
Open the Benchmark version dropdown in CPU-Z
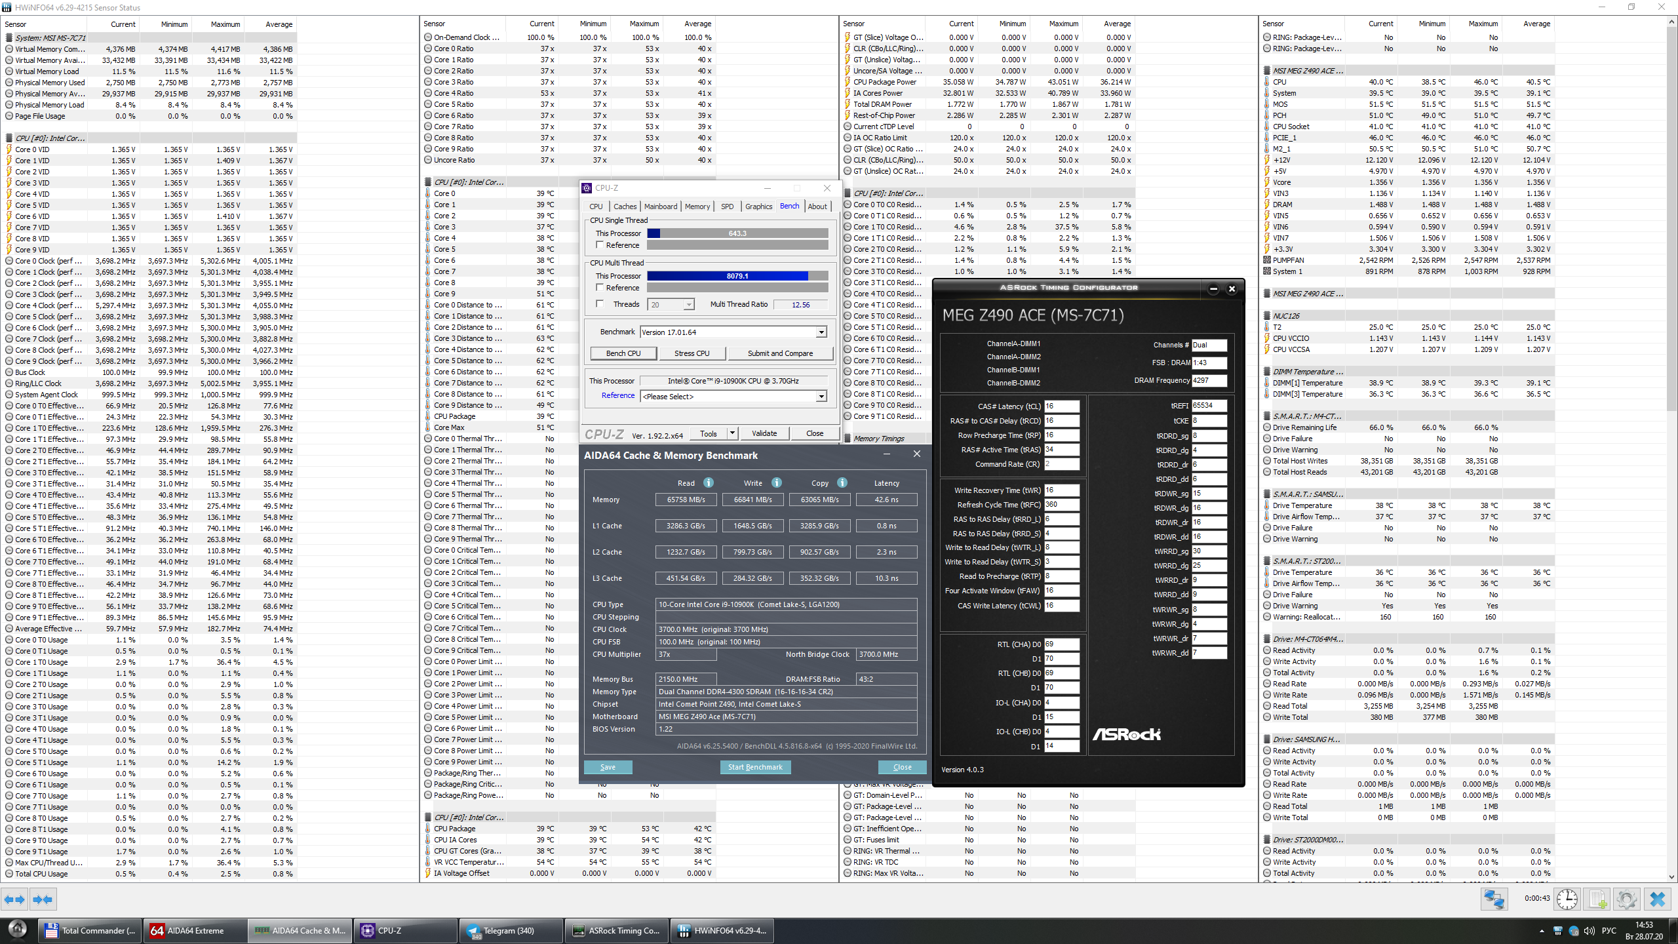[821, 332]
